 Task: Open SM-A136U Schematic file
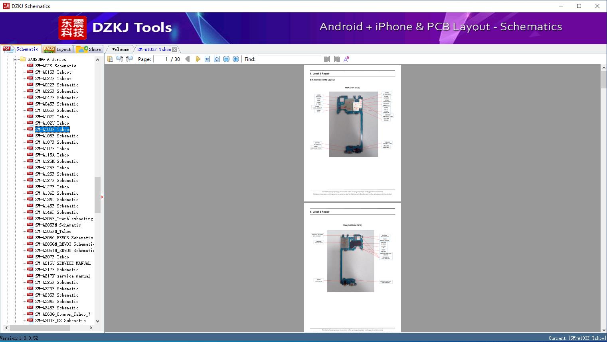coord(57,199)
